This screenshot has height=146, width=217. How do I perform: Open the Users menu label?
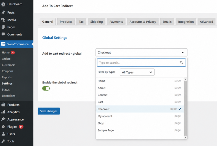(x=11, y=134)
